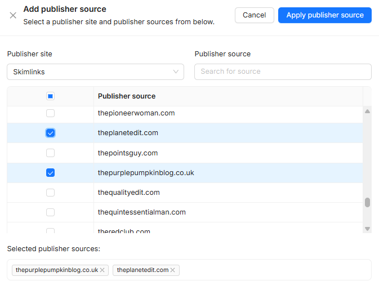Click Apply publisher source button
This screenshot has width=379, height=281.
coord(324,15)
